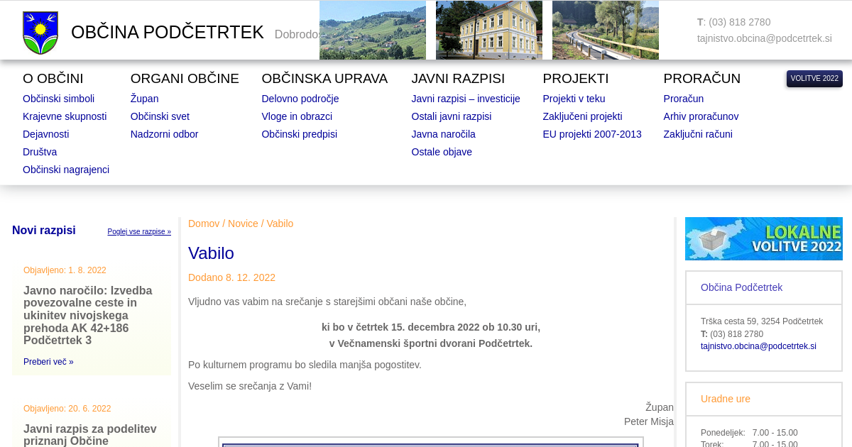Viewport: 852px width, 447px height.
Task: Click Poglej vse razpise link
Action: [x=139, y=232]
